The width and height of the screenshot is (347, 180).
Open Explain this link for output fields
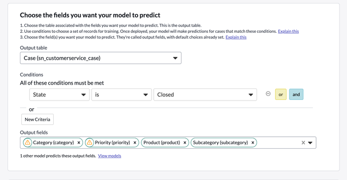[236, 37]
